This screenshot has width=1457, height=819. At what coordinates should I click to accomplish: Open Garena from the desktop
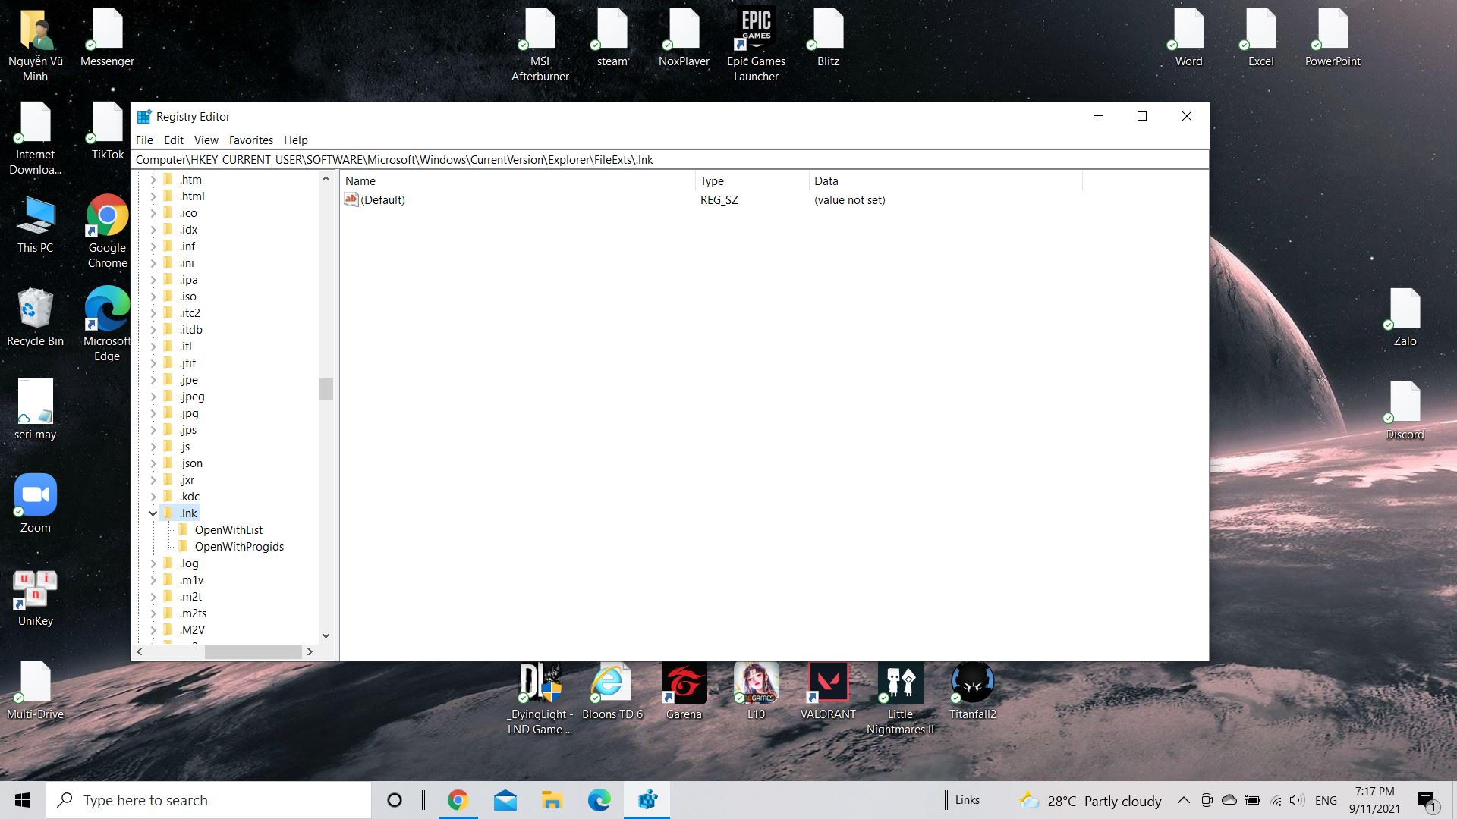point(683,682)
